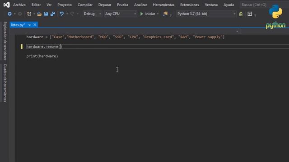Open Python environments gift-box icon
This screenshot has height=162, width=289.
click(241, 14)
